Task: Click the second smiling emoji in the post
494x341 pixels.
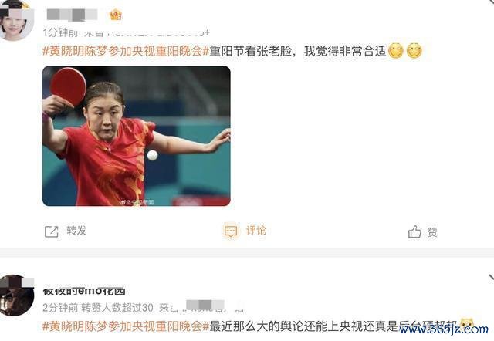Action: [x=414, y=51]
